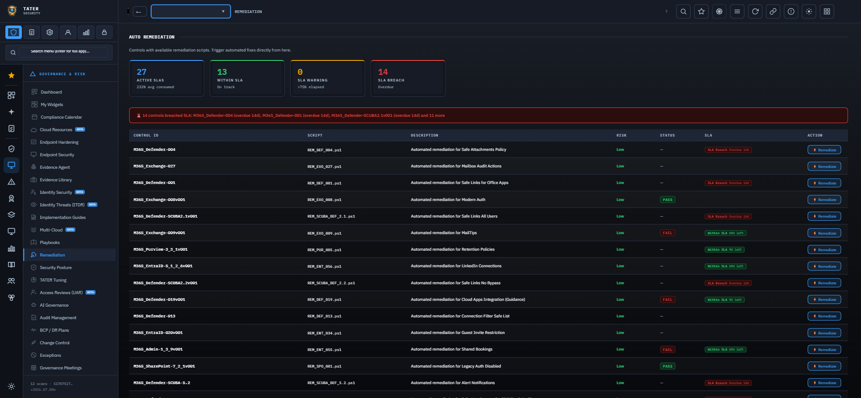Click the red SLA breached alert banner
861x398 pixels.
488,116
